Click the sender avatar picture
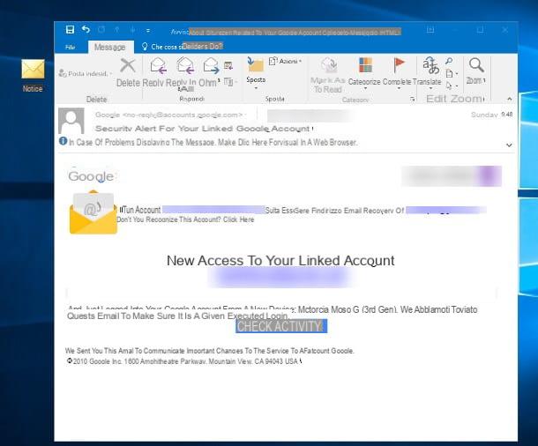 [x=71, y=121]
